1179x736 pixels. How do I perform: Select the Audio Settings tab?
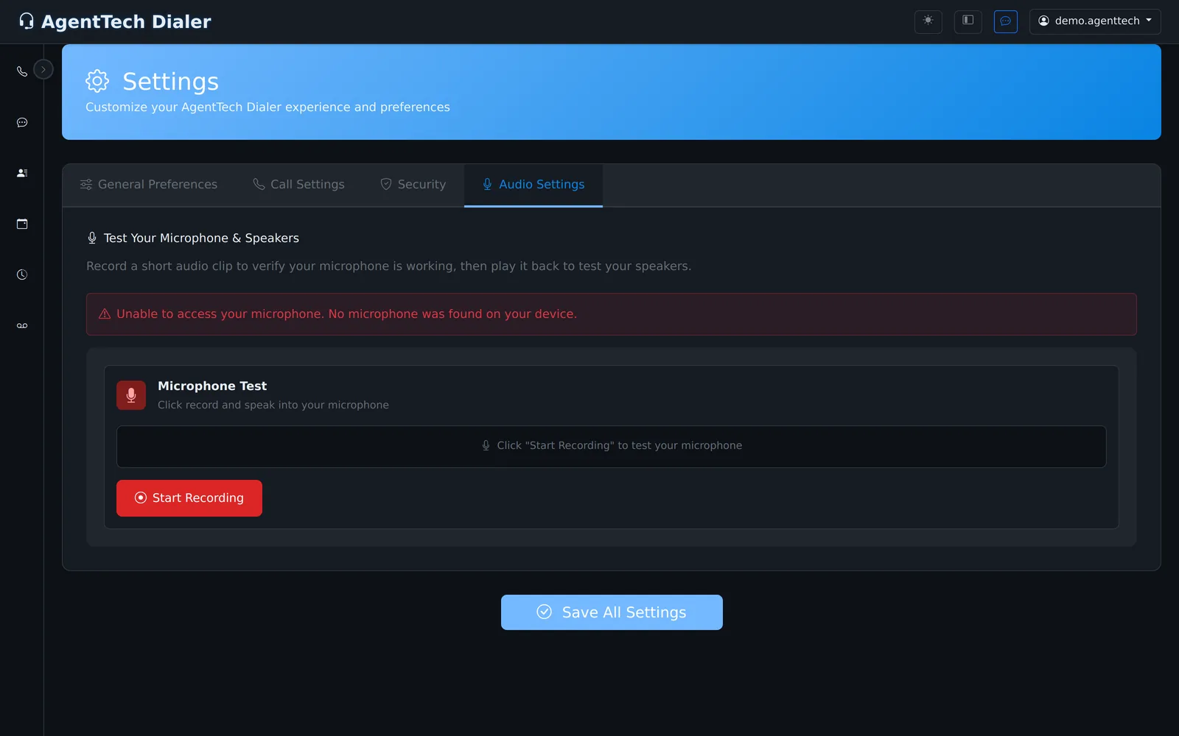[533, 185]
